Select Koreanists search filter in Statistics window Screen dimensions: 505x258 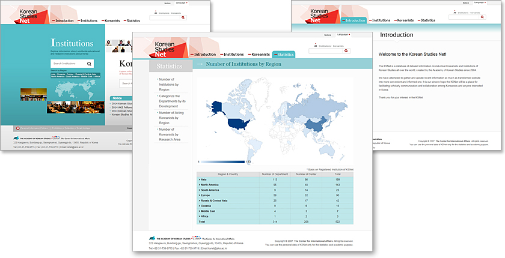click(x=338, y=46)
